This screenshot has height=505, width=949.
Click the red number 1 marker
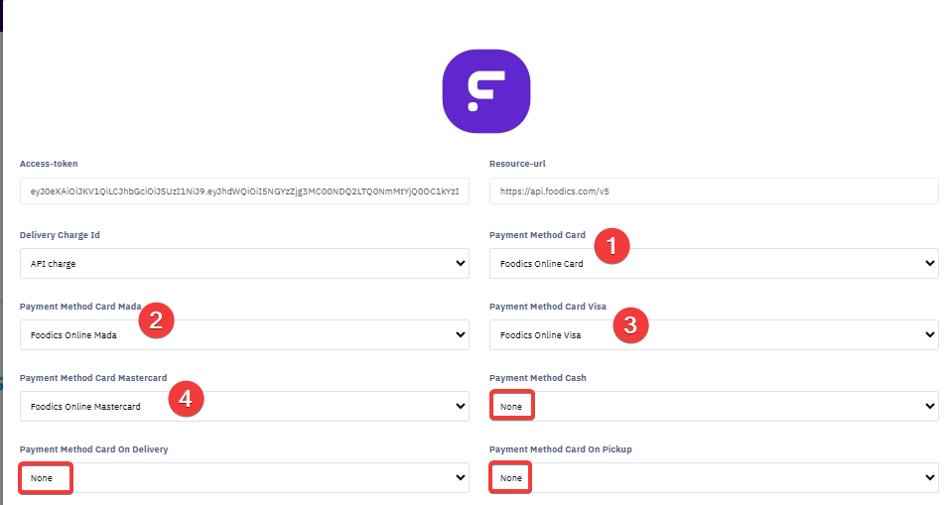tap(611, 245)
